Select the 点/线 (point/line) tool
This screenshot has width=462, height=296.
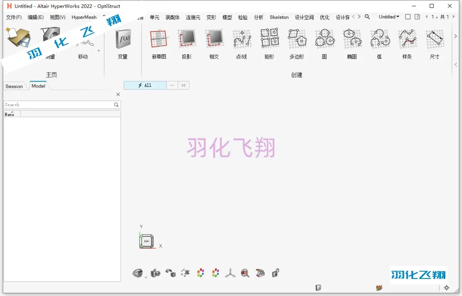tap(242, 44)
